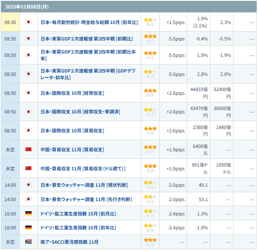Click star rating for 中国 [貿易収支] row
258x250 pixels.
pos(150,149)
